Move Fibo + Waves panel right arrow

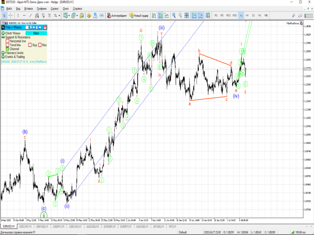[x=34, y=27]
